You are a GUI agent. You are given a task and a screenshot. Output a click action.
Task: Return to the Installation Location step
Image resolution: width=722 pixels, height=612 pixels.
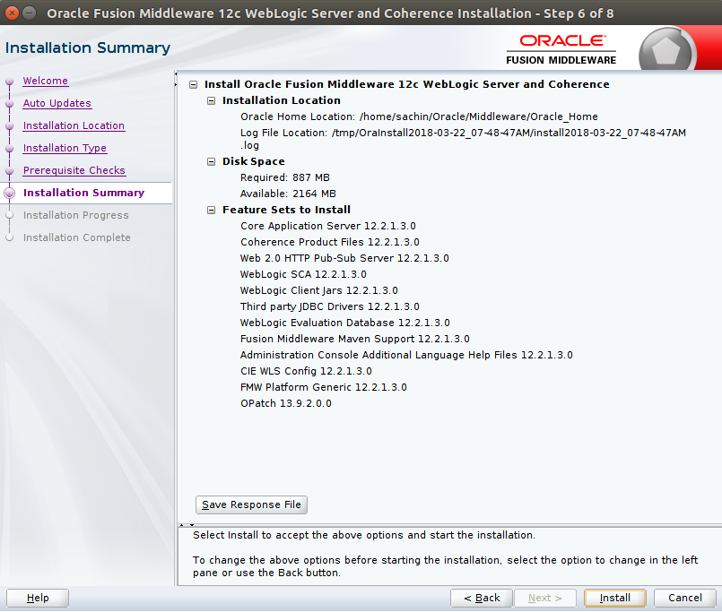pyautogui.click(x=74, y=125)
